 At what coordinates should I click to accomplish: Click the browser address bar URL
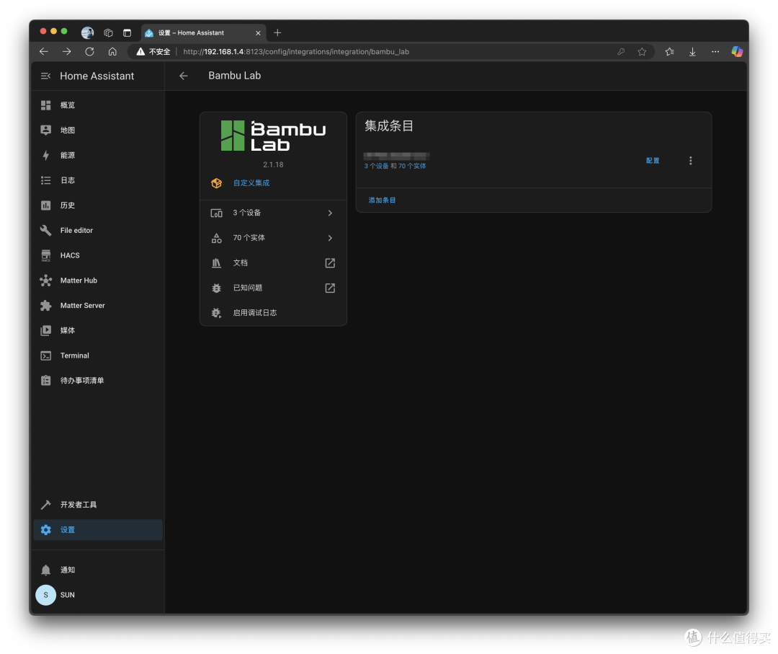point(296,52)
